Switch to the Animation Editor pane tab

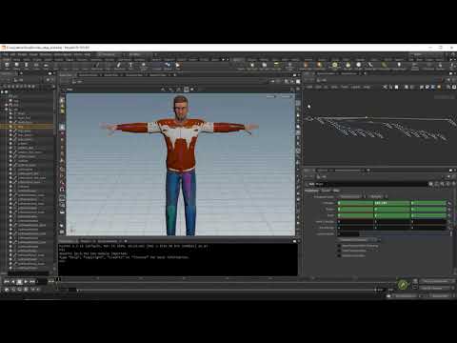click(89, 75)
